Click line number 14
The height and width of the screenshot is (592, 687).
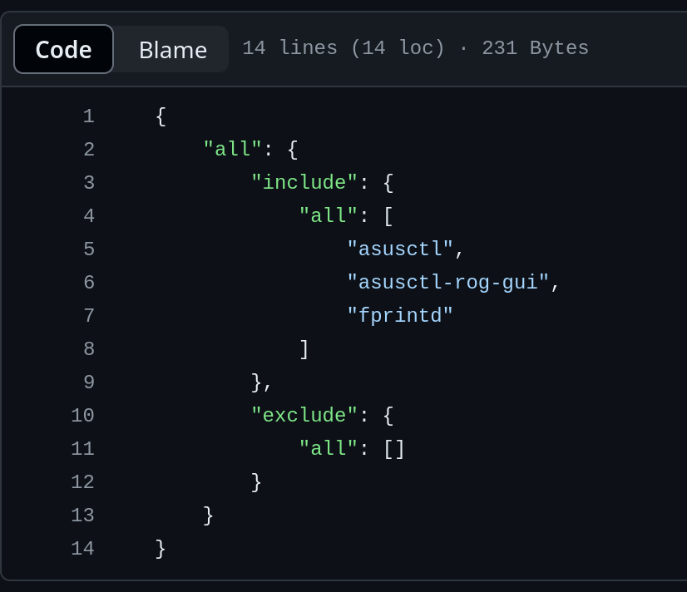click(83, 549)
